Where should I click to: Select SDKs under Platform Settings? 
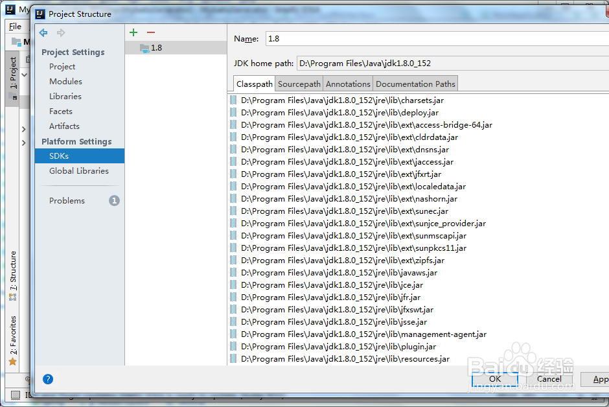click(80, 156)
